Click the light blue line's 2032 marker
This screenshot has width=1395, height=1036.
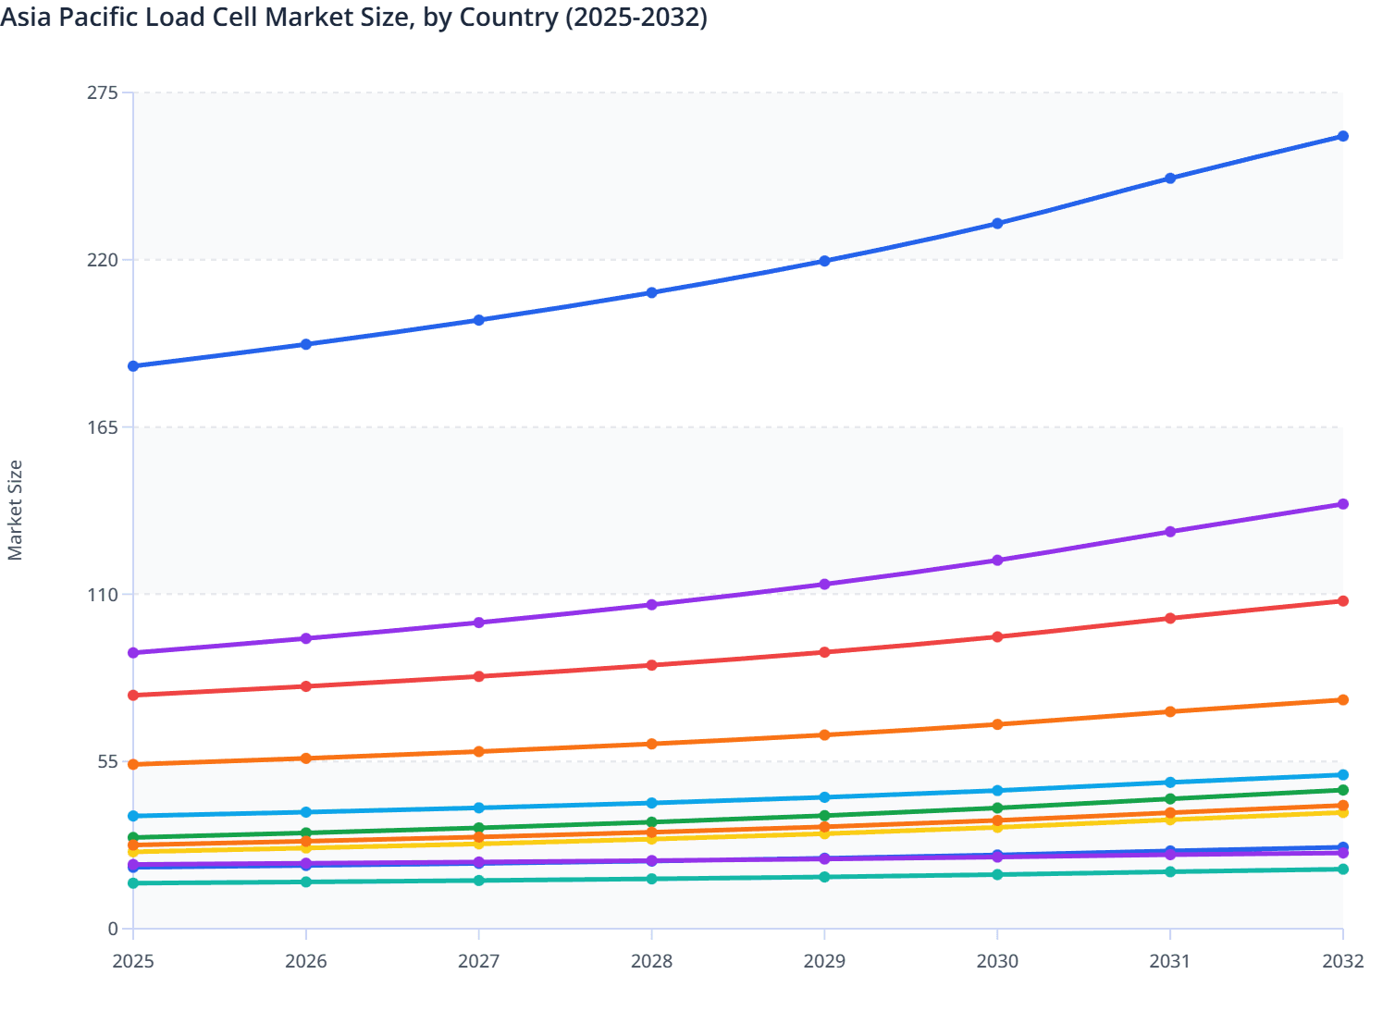[1341, 773]
